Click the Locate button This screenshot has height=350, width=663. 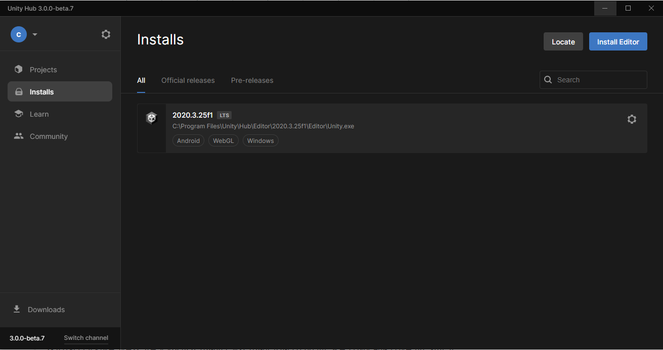[563, 42]
